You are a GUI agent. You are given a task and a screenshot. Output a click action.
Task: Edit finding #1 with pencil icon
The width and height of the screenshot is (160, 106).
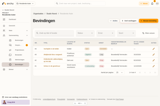[x=154, y=66]
